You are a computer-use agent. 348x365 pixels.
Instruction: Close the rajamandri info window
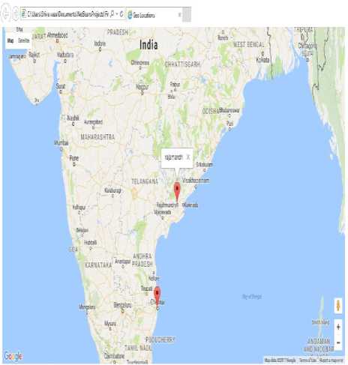click(x=188, y=157)
